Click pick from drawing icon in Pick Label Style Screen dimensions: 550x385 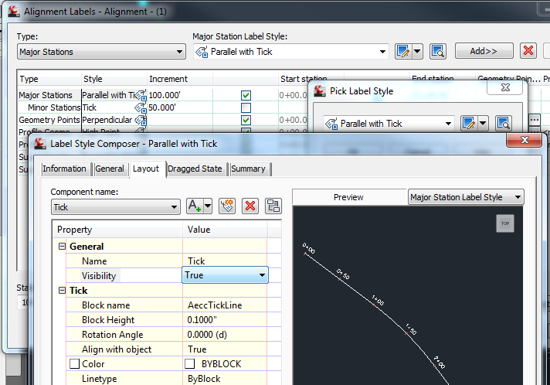click(504, 124)
